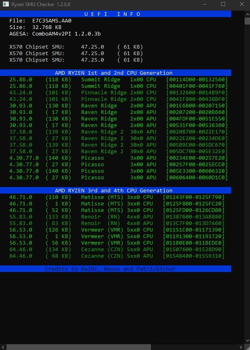Click the horizontal scrollbar right arrow
The image size is (250, 350).
pos(241,347)
